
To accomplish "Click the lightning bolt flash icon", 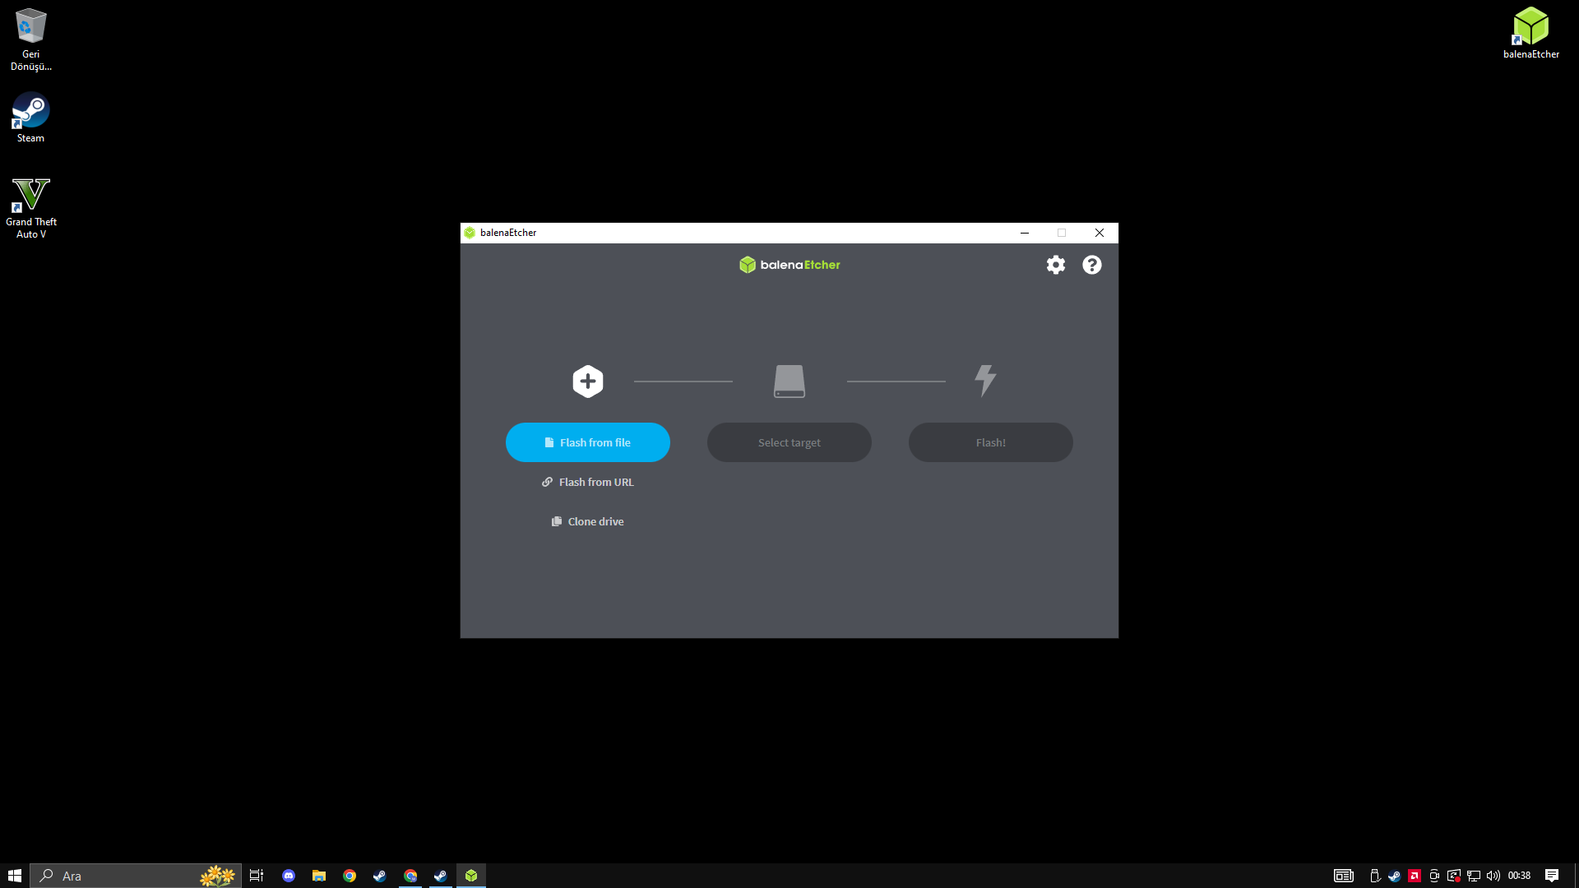I will (984, 381).
